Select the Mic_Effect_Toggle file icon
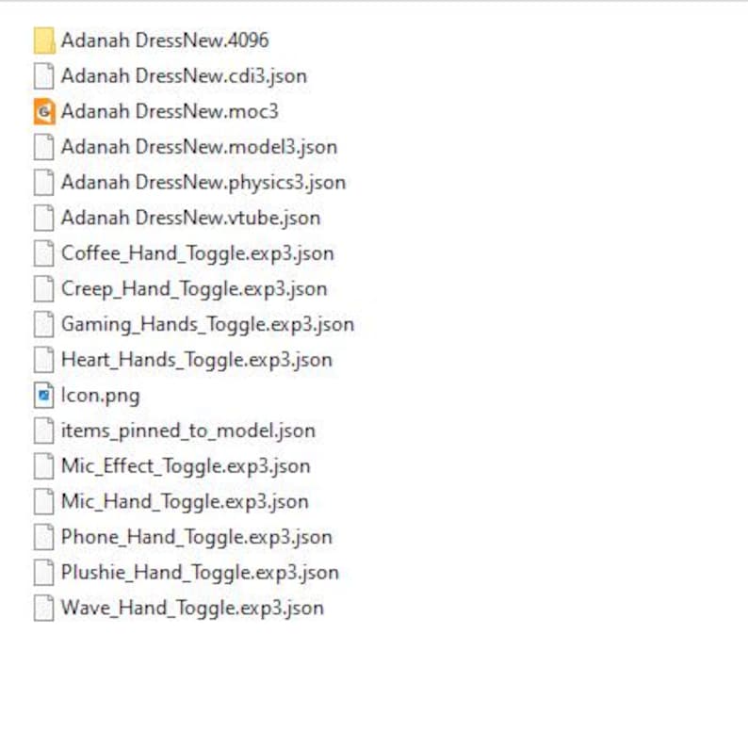Viewport: 748px width, 748px height. point(44,466)
